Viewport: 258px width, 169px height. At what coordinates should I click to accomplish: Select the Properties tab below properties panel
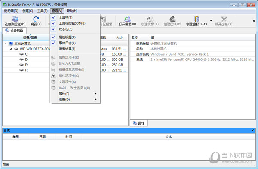coord(139,123)
